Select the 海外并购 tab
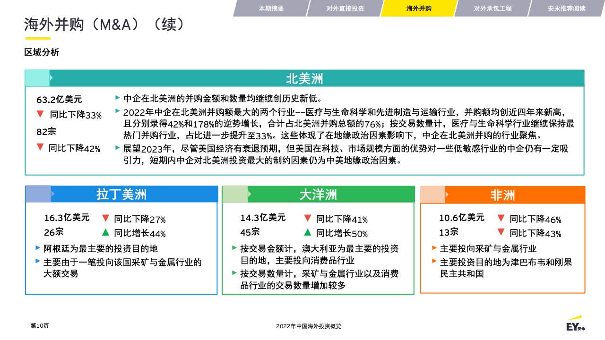The image size is (605, 340). pyautogui.click(x=419, y=8)
